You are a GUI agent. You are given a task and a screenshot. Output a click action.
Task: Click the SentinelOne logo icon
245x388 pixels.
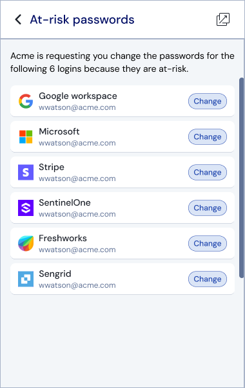click(x=26, y=208)
